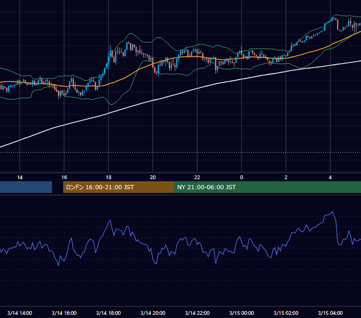Click the 3/15 04:00 date label
This screenshot has width=361, height=318.
[330, 313]
